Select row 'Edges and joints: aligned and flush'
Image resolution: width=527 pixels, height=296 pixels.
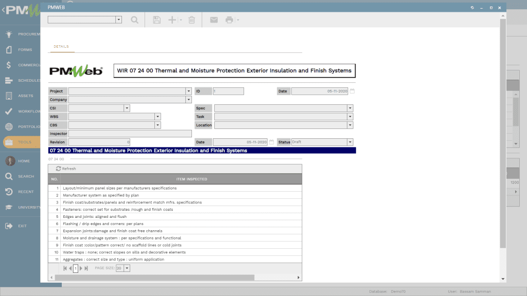point(175,217)
